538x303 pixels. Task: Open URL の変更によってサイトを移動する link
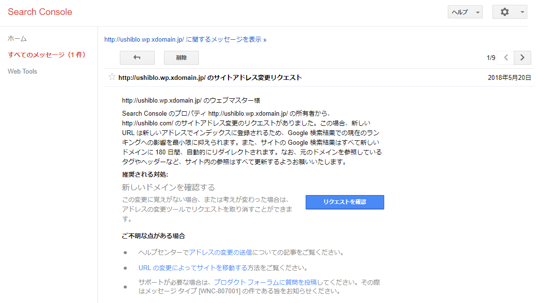[193, 268]
